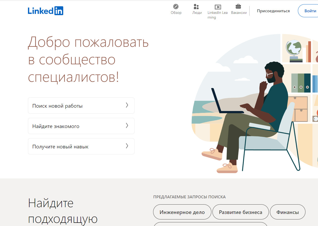Select the Развитие бизнеса search chip
This screenshot has width=318, height=226.
[x=240, y=212]
